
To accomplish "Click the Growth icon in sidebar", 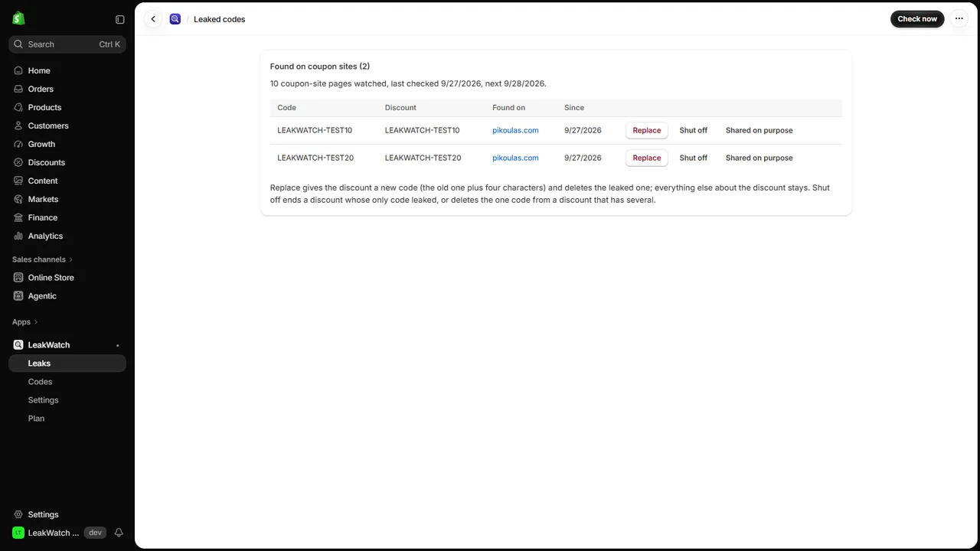I will [18, 144].
